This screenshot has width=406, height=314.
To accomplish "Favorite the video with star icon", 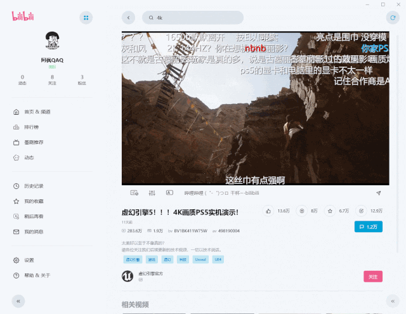I will pyautogui.click(x=330, y=211).
